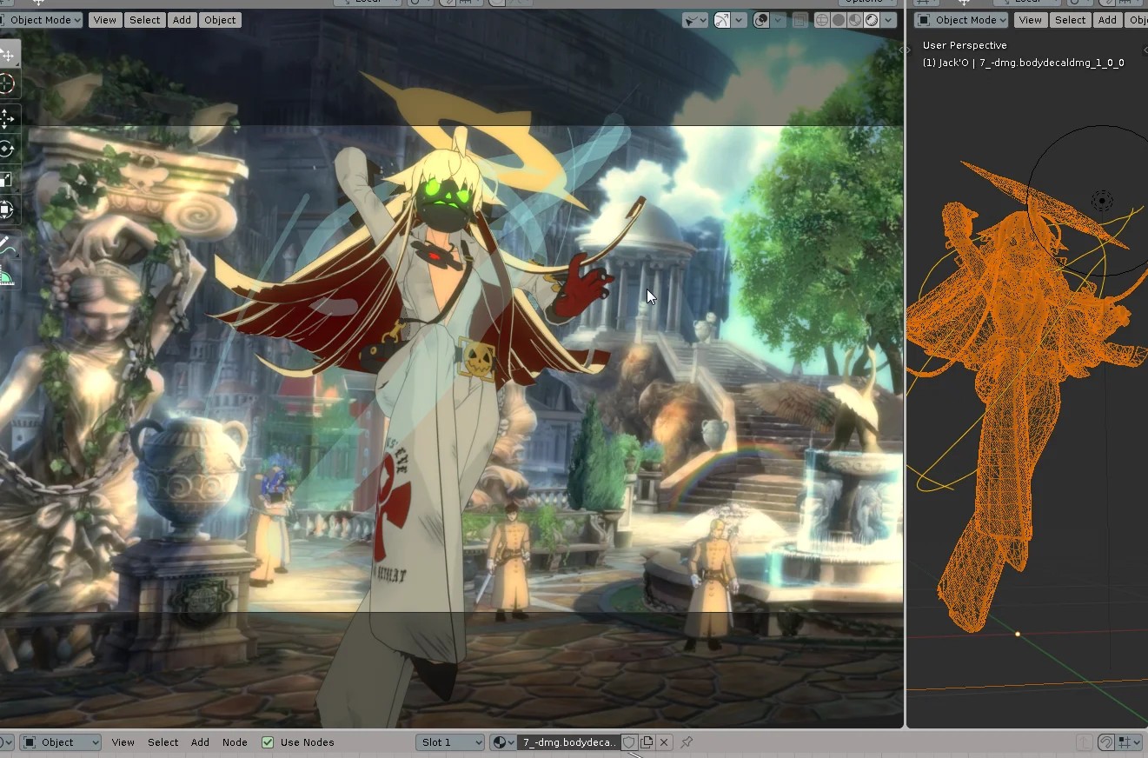Switch viewport shading to Wireframe mode
This screenshot has width=1148, height=758.
(x=822, y=20)
